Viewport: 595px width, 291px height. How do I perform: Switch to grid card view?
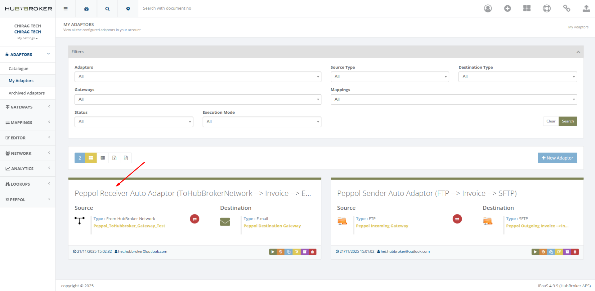pyautogui.click(x=91, y=158)
